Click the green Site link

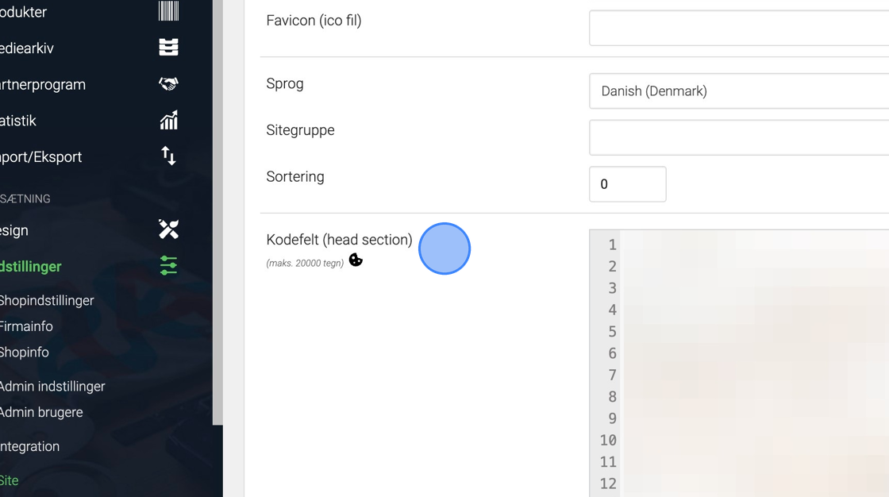coord(10,480)
